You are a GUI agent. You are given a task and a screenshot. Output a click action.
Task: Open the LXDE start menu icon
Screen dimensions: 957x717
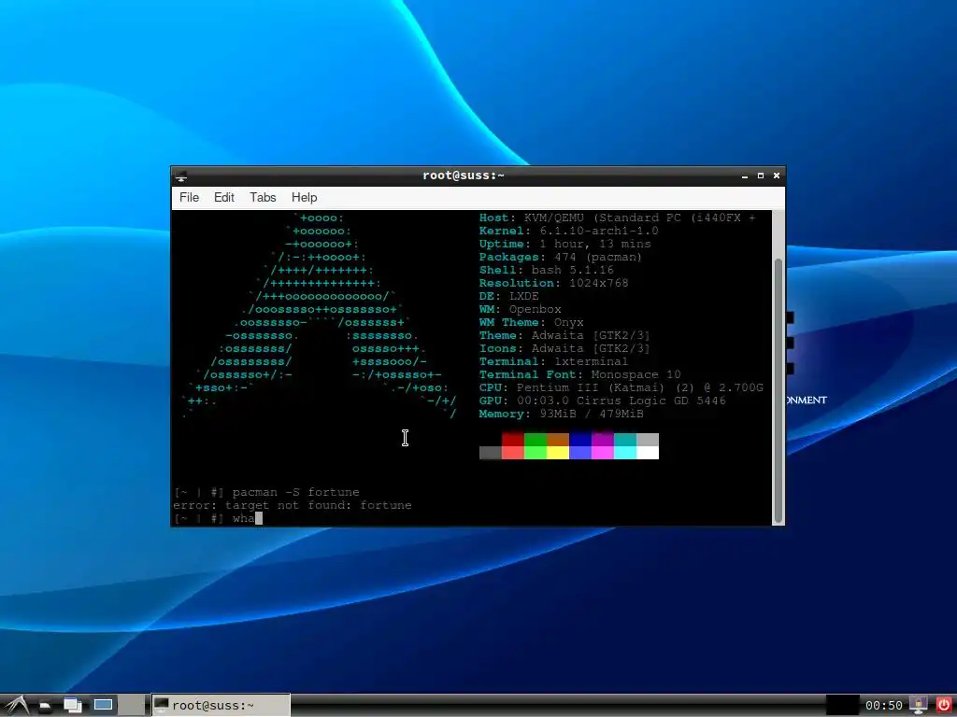pyautogui.click(x=16, y=706)
